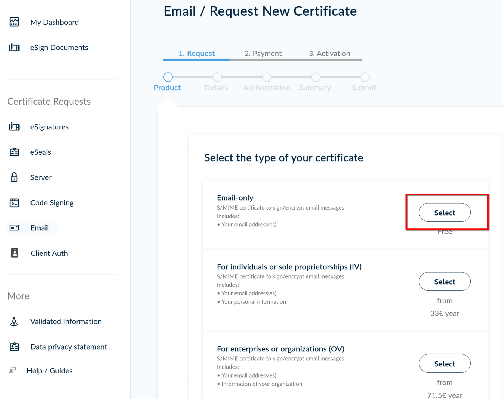The height and width of the screenshot is (399, 503).
Task: Click the Data privacy statement icon
Action: click(14, 347)
